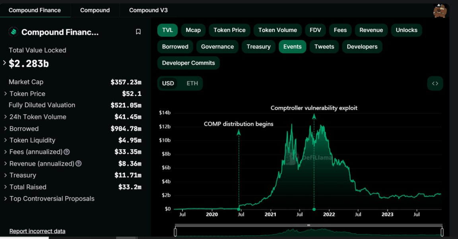Open the Compound V3 tab

(x=148, y=10)
